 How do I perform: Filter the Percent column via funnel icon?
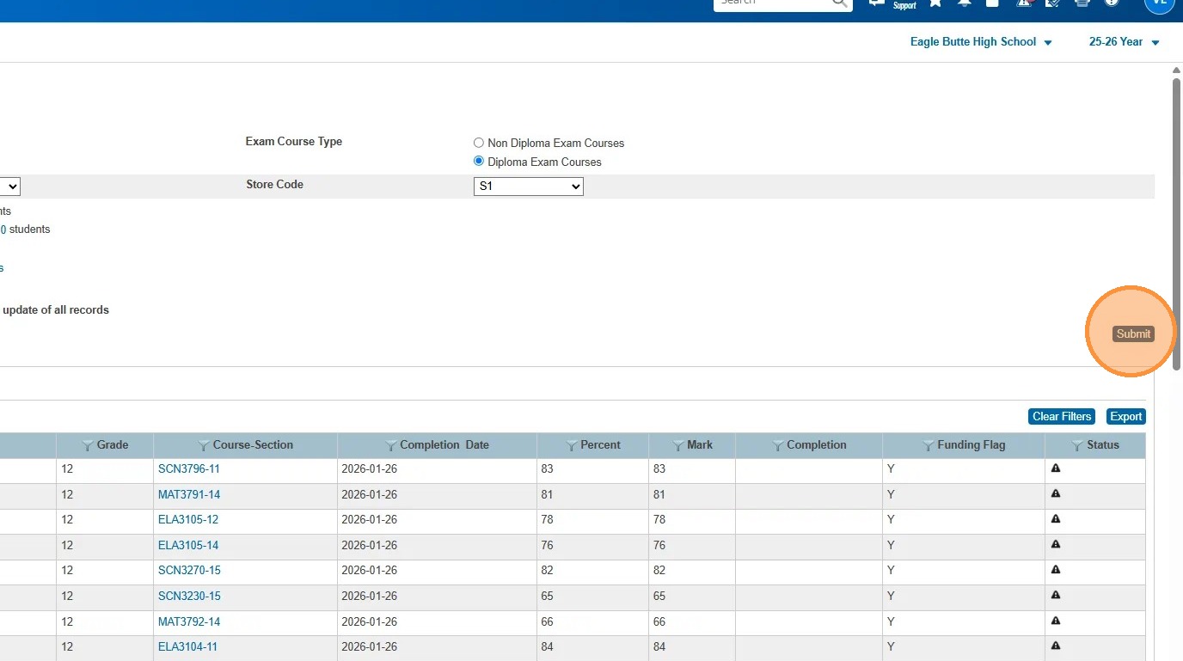[x=572, y=445]
